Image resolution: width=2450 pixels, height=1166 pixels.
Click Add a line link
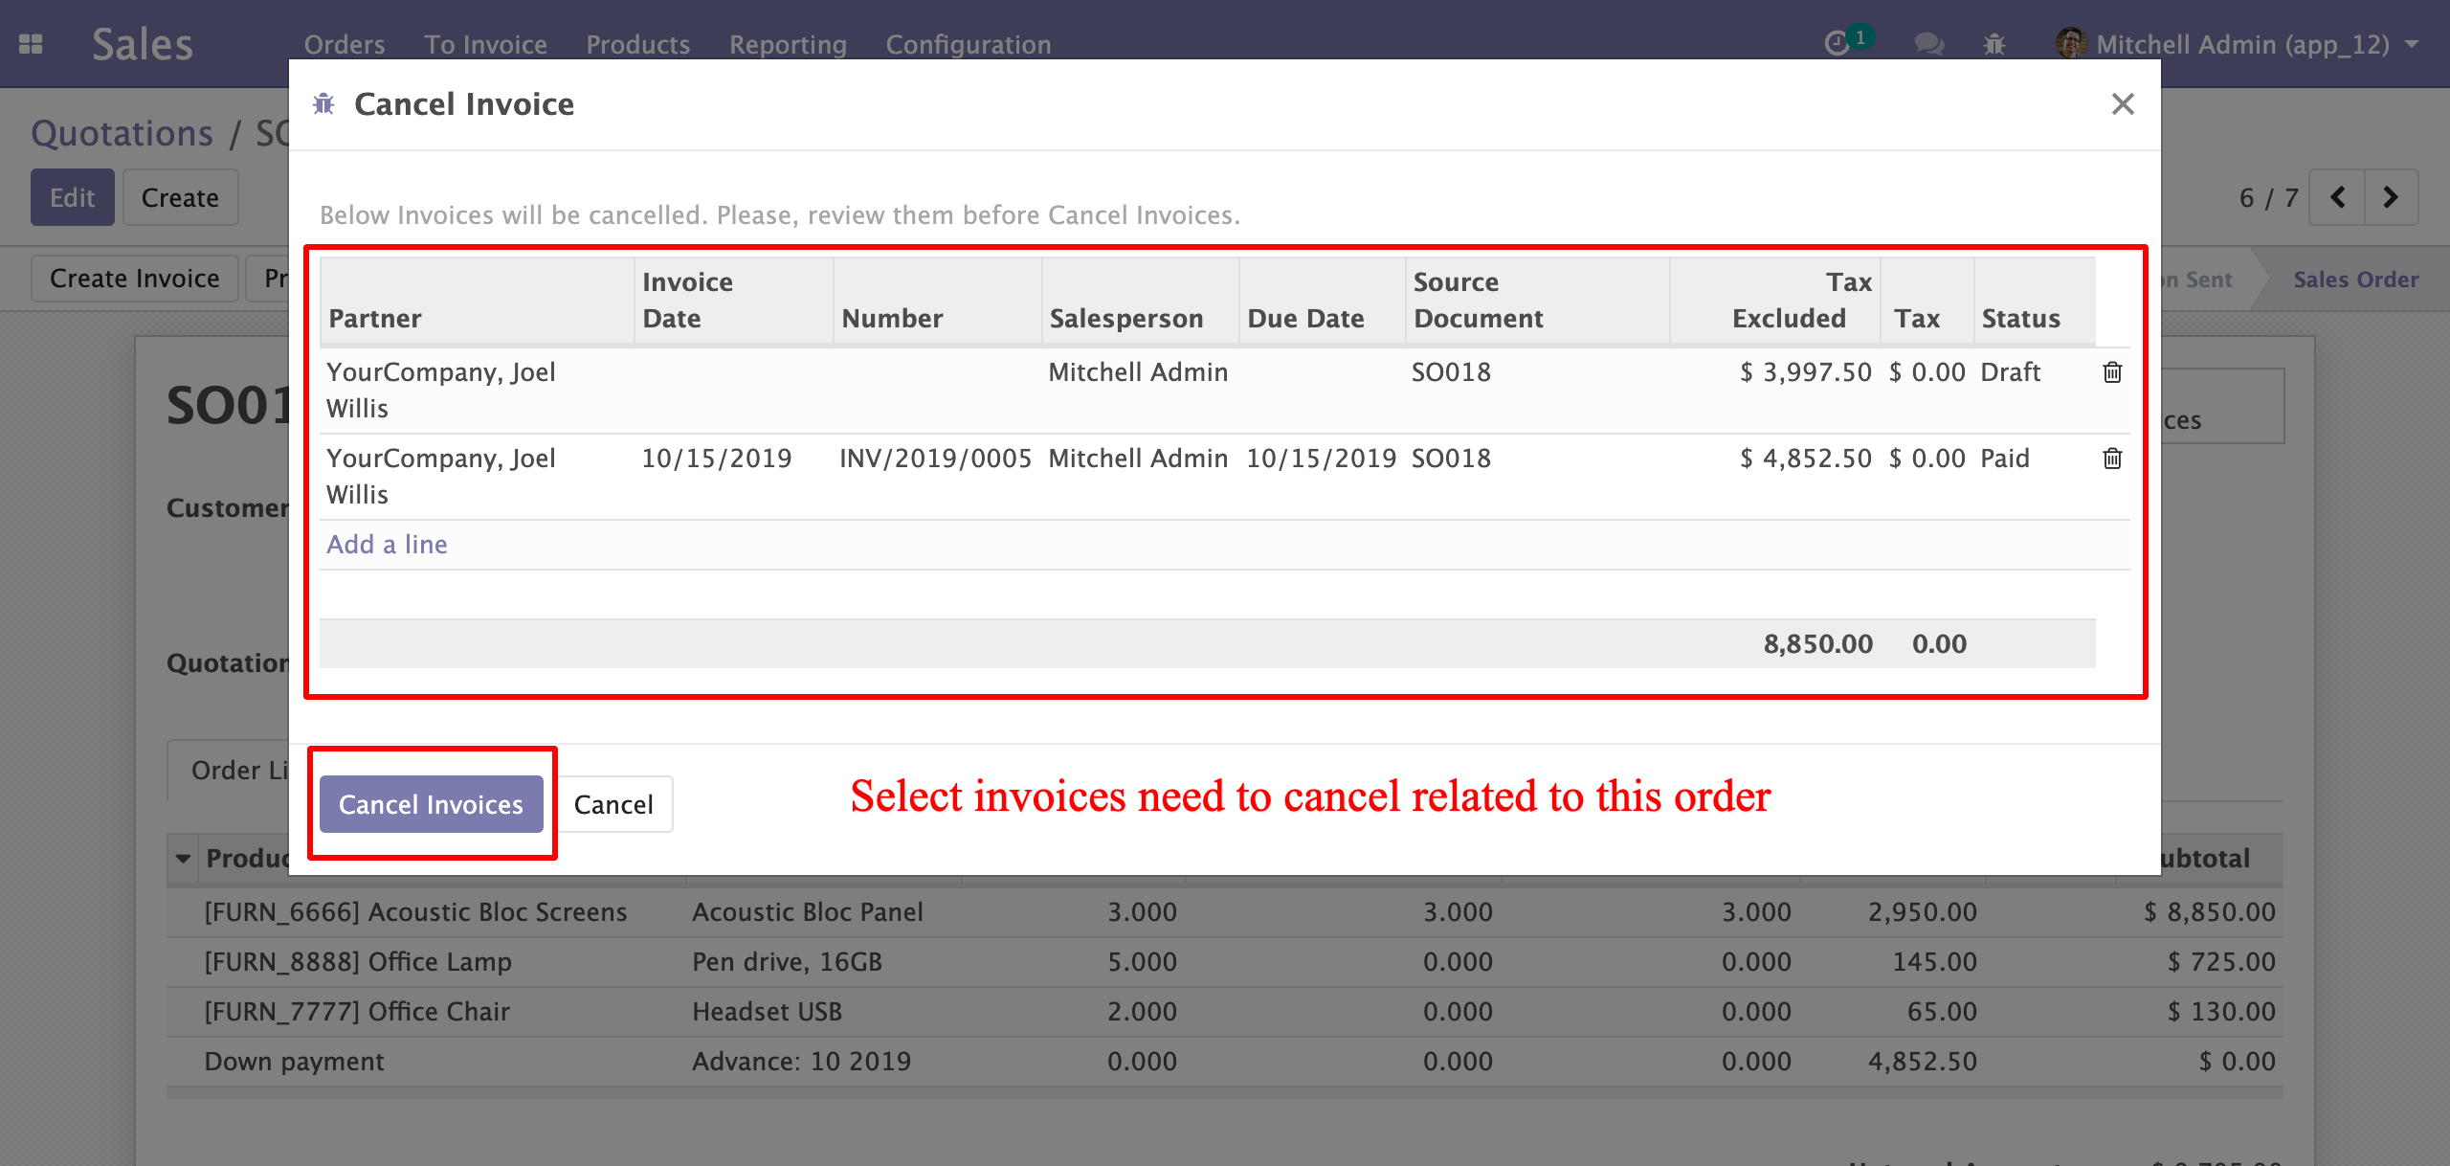(x=387, y=544)
